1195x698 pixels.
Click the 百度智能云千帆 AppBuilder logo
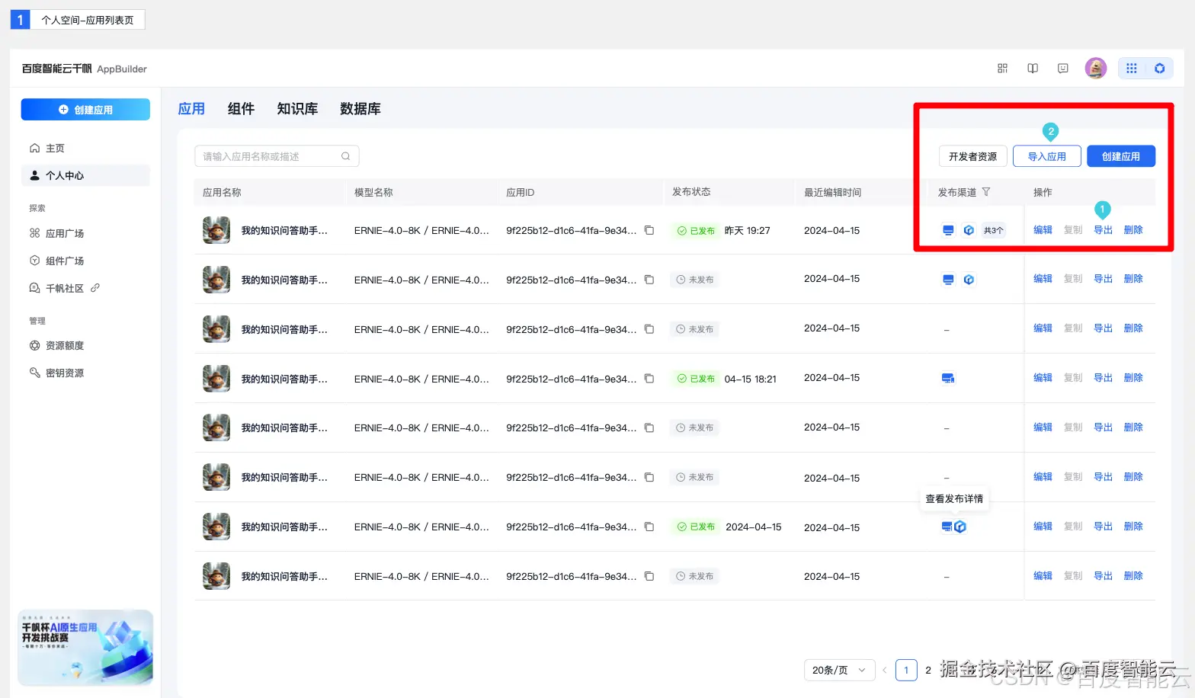84,69
